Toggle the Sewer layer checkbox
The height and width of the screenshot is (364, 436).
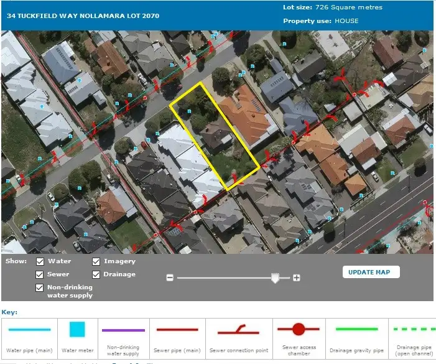tap(40, 274)
